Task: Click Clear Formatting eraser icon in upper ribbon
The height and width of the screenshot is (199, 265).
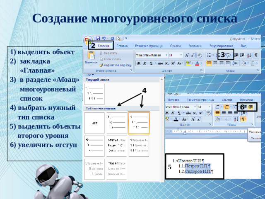Action: point(200,55)
